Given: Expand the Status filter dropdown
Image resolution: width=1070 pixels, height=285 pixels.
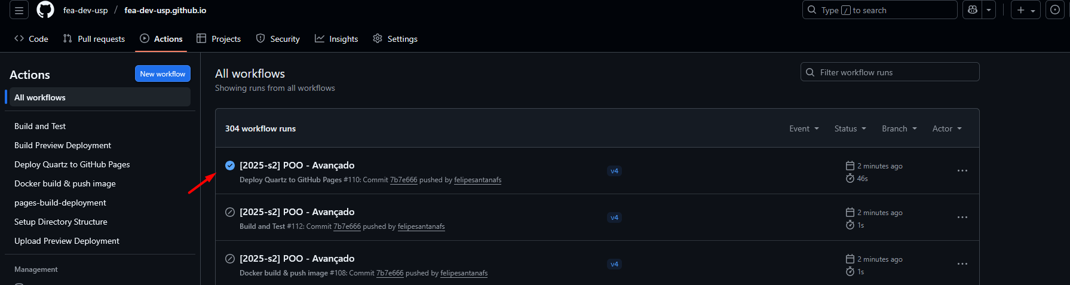Looking at the screenshot, I should click(850, 128).
